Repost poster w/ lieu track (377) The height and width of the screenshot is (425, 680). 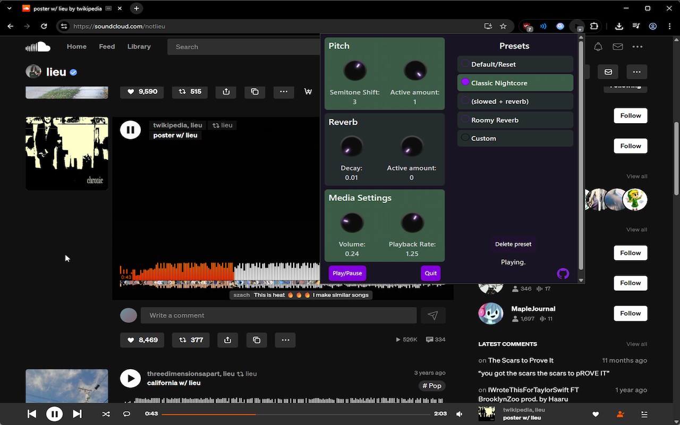[x=191, y=340]
